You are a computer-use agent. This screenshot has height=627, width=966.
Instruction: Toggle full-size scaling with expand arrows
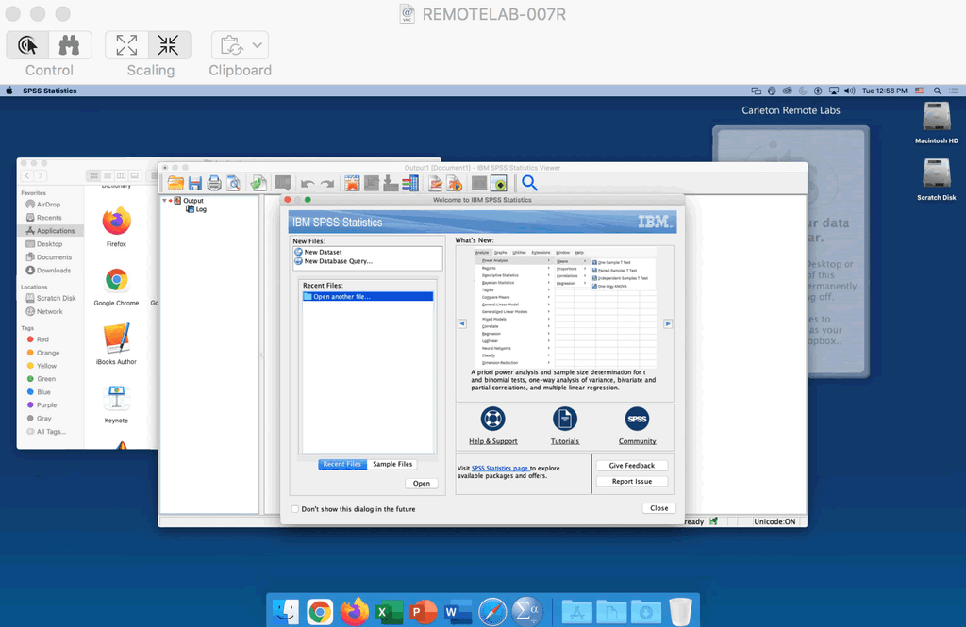[126, 45]
